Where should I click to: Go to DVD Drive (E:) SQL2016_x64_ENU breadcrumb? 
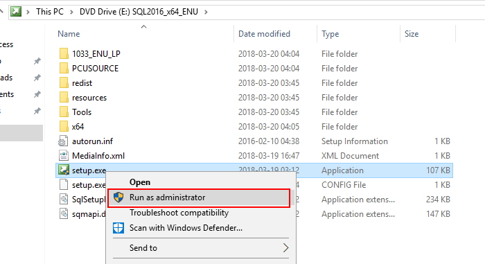139,12
